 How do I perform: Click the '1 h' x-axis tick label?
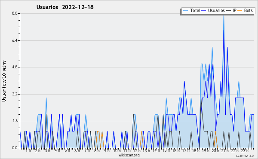click(28, 150)
